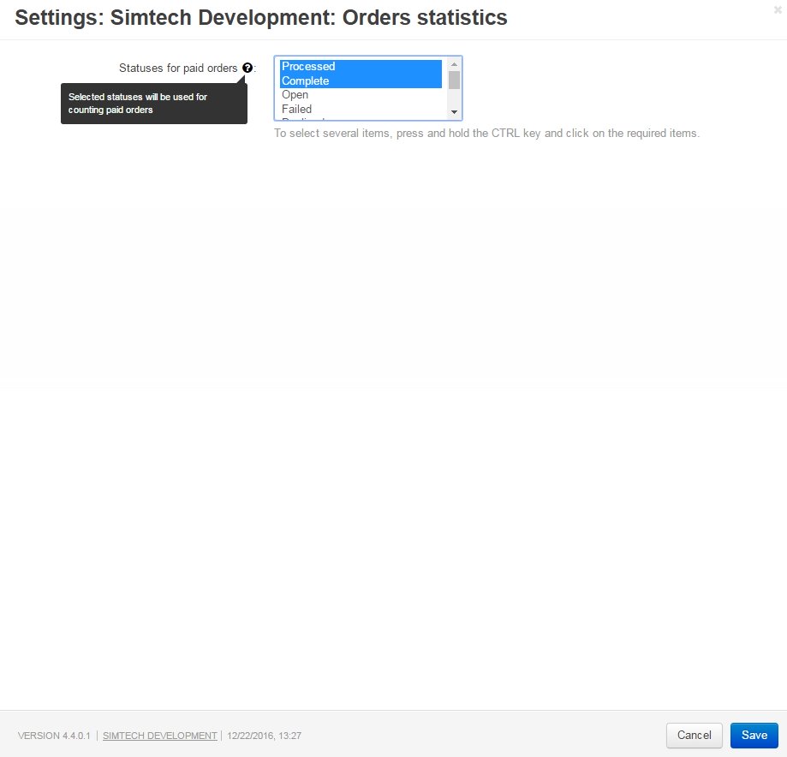Image resolution: width=787 pixels, height=757 pixels.
Task: Click the Statuses for paid orders label
Action: pos(177,69)
